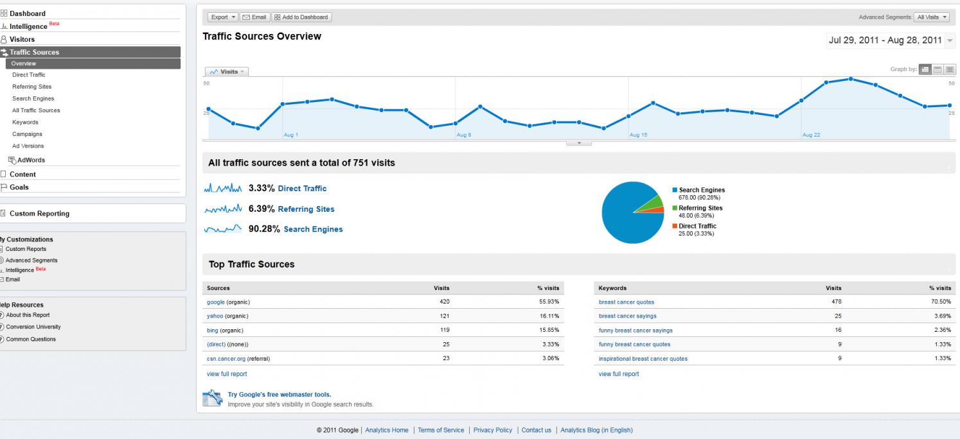
Task: Open keyword breast cancer quotes
Action: click(x=627, y=302)
